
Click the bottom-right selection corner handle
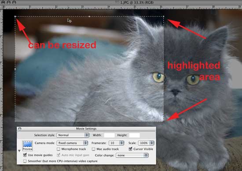click(x=164, y=121)
